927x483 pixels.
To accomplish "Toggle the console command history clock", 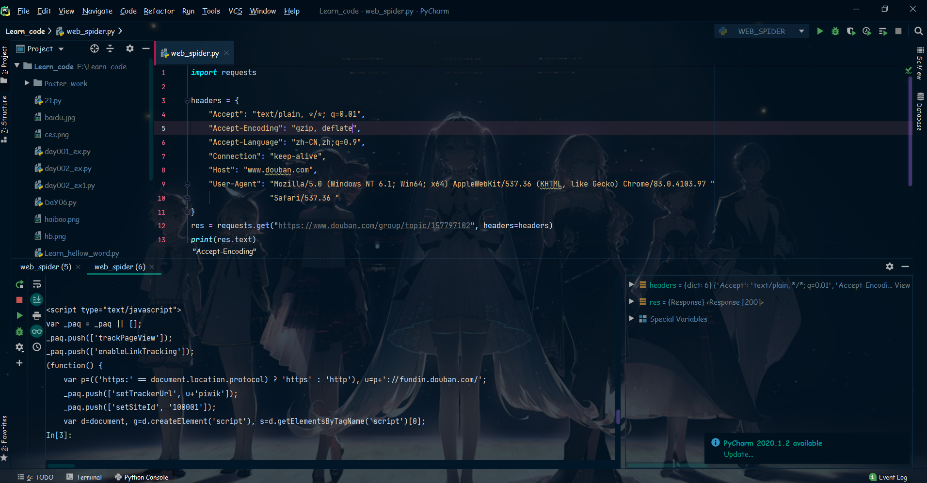I will click(x=37, y=347).
